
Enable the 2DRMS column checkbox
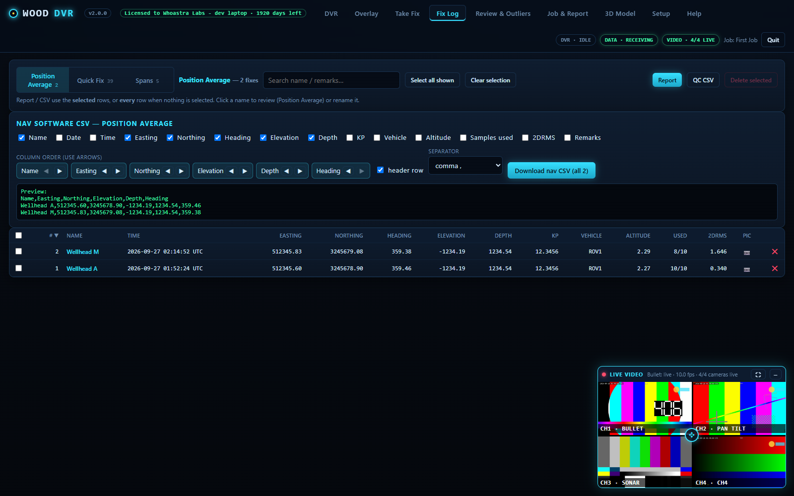pos(525,138)
